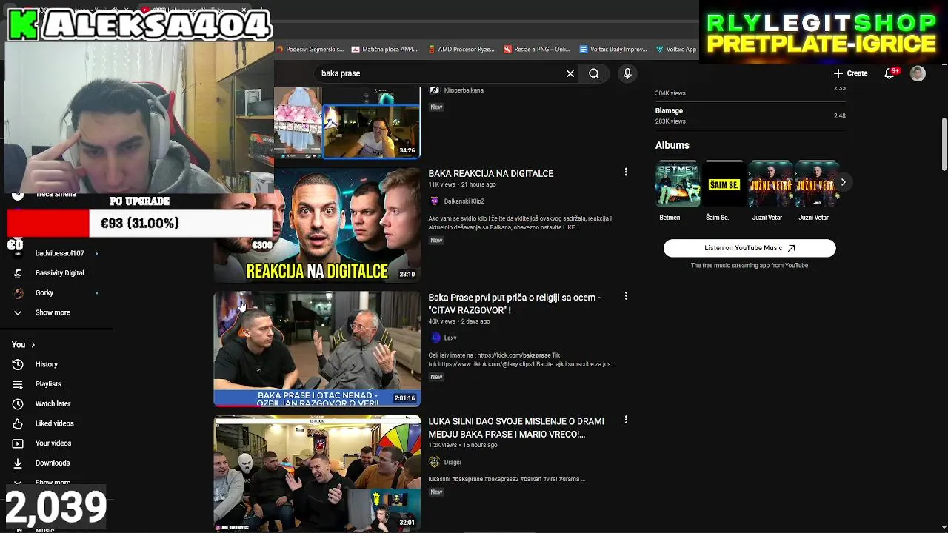Play REAKCIJA NA DIGITALCE thumbnail
Image resolution: width=948 pixels, height=533 pixels.
pos(317,225)
